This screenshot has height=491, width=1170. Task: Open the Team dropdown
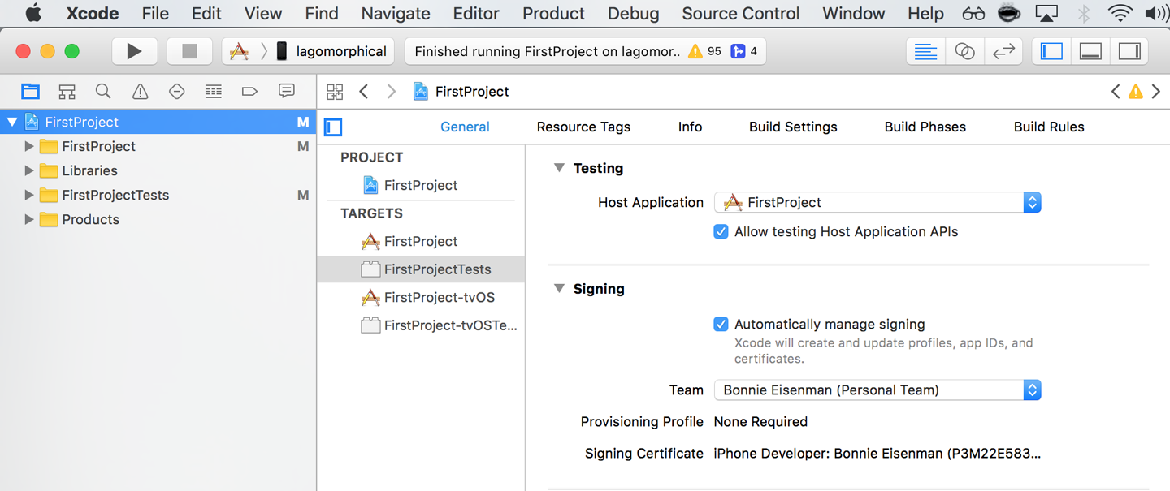coord(877,390)
